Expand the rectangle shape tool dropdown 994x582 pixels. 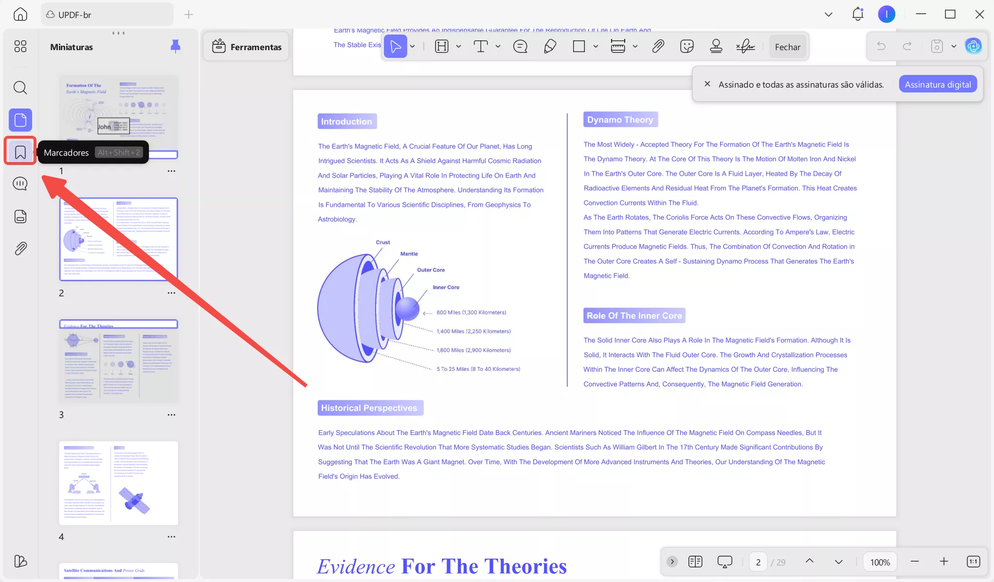596,47
